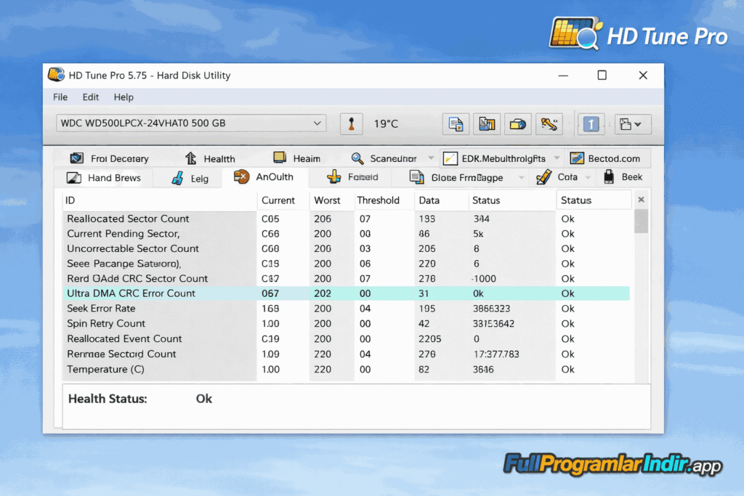Click the blue info toolbar icon

click(591, 124)
